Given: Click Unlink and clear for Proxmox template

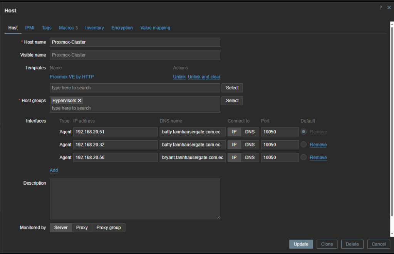Looking at the screenshot, I should click(204, 77).
